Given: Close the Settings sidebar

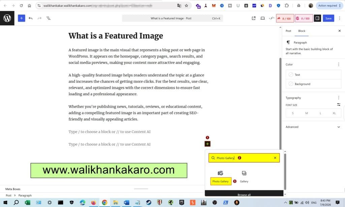Looking at the screenshot, I should click(340, 31).
